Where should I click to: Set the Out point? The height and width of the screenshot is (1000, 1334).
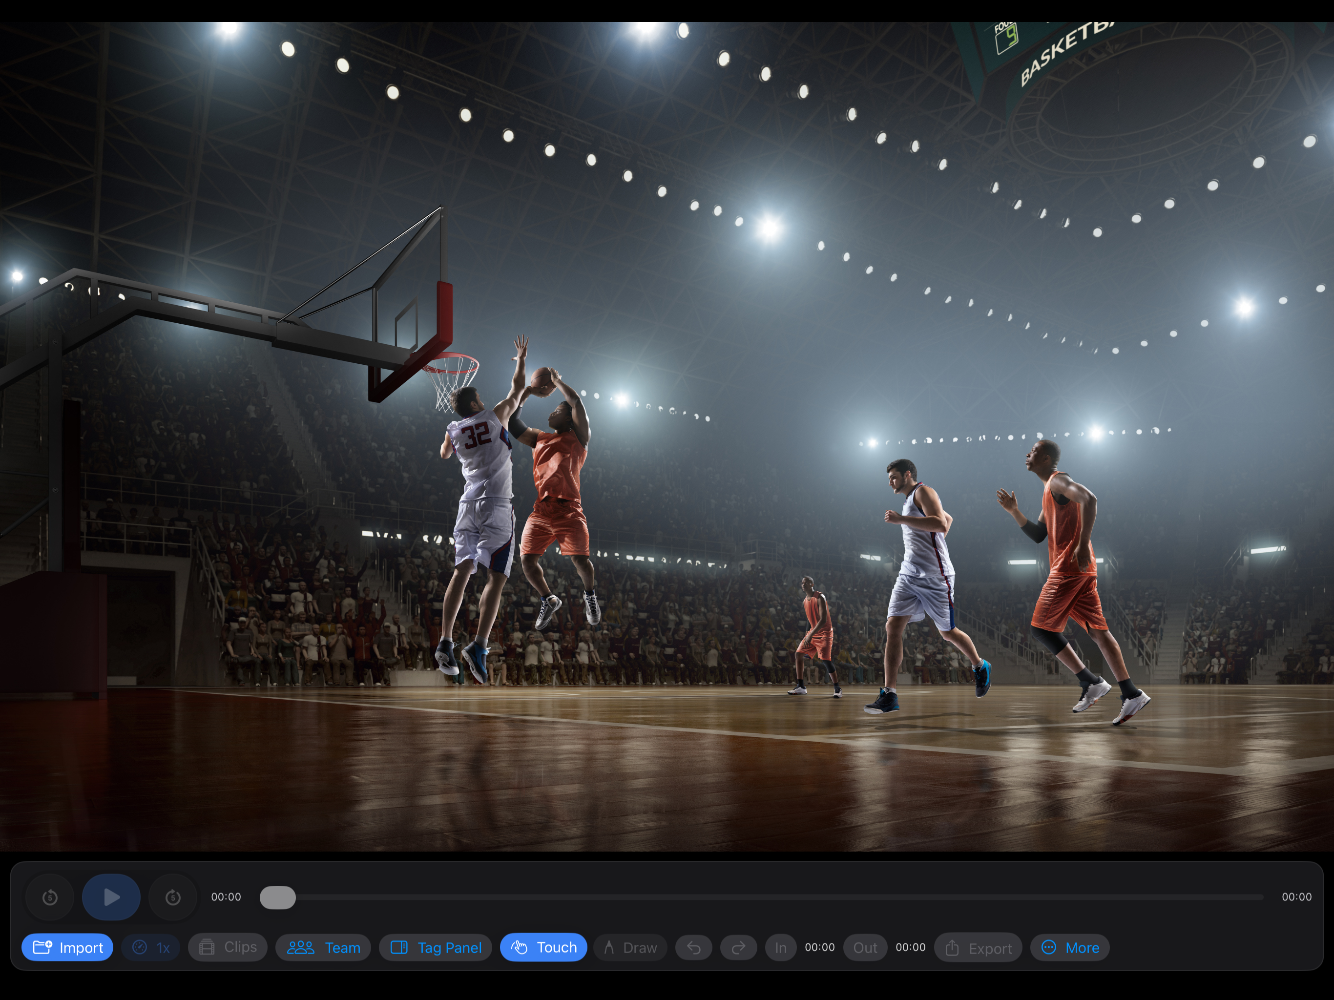865,947
